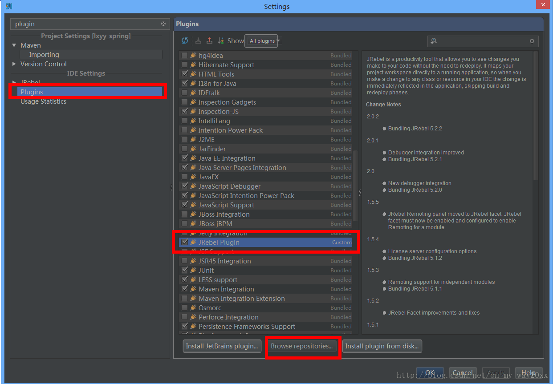The height and width of the screenshot is (384, 553).
Task: Select Java Server Pages Integration row
Action: pyautogui.click(x=265, y=168)
